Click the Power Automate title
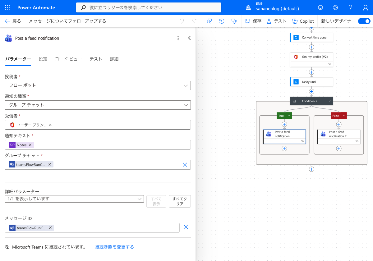 click(36, 7)
